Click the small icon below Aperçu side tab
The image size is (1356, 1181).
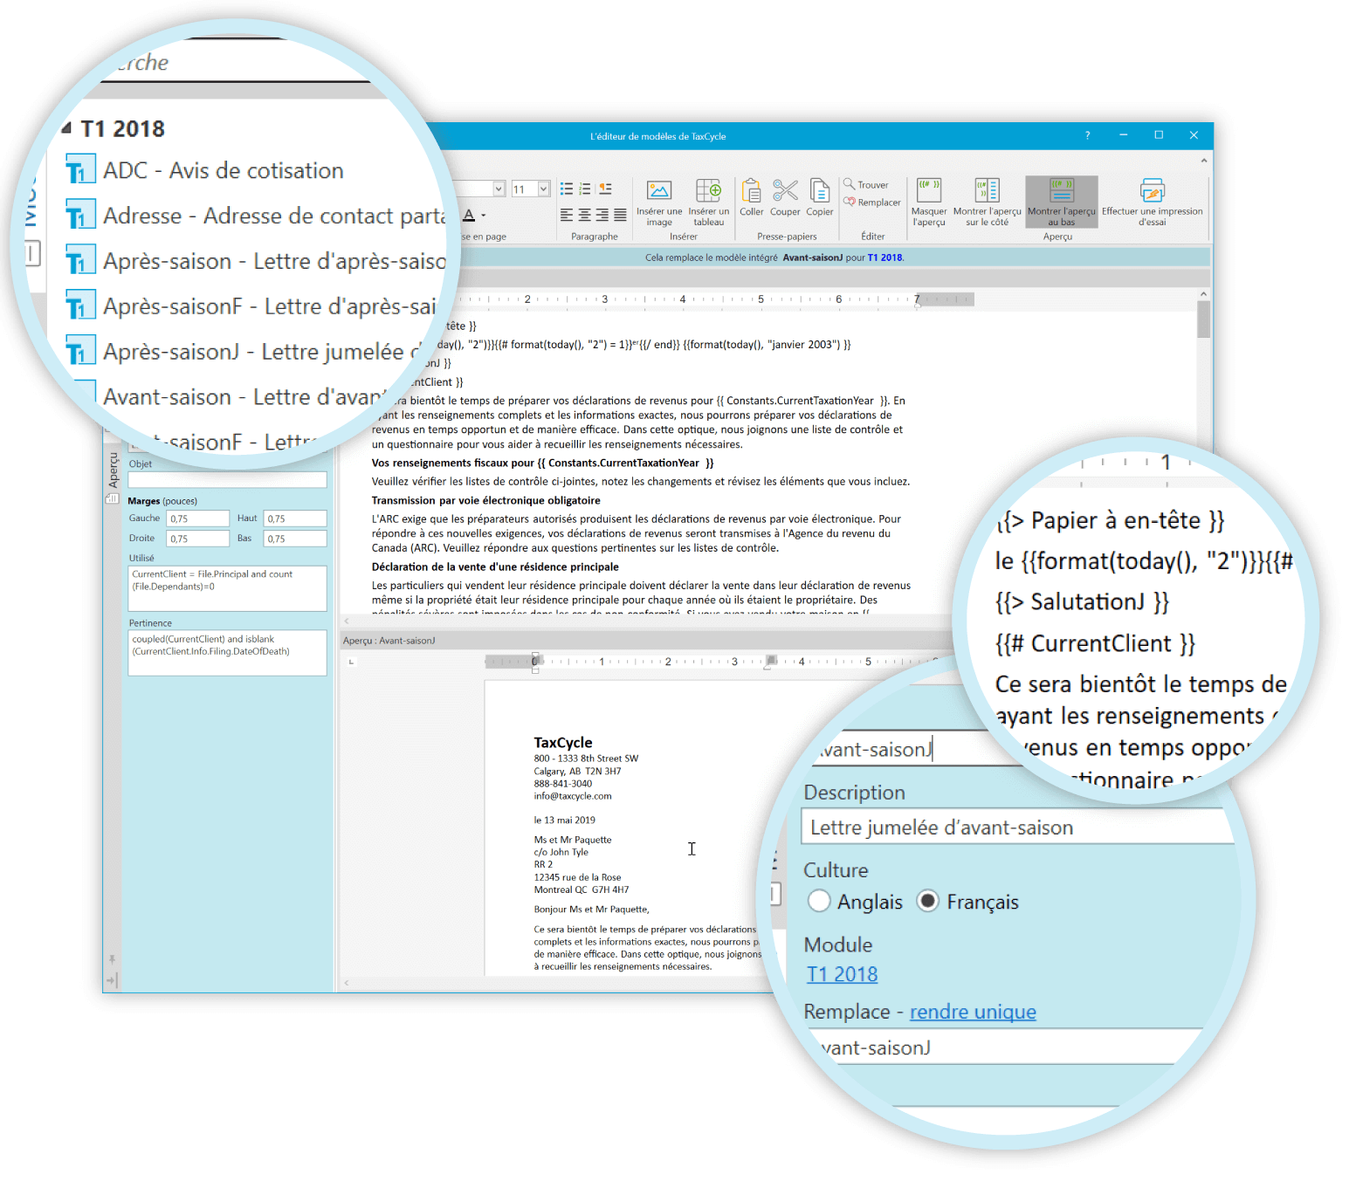[x=112, y=498]
